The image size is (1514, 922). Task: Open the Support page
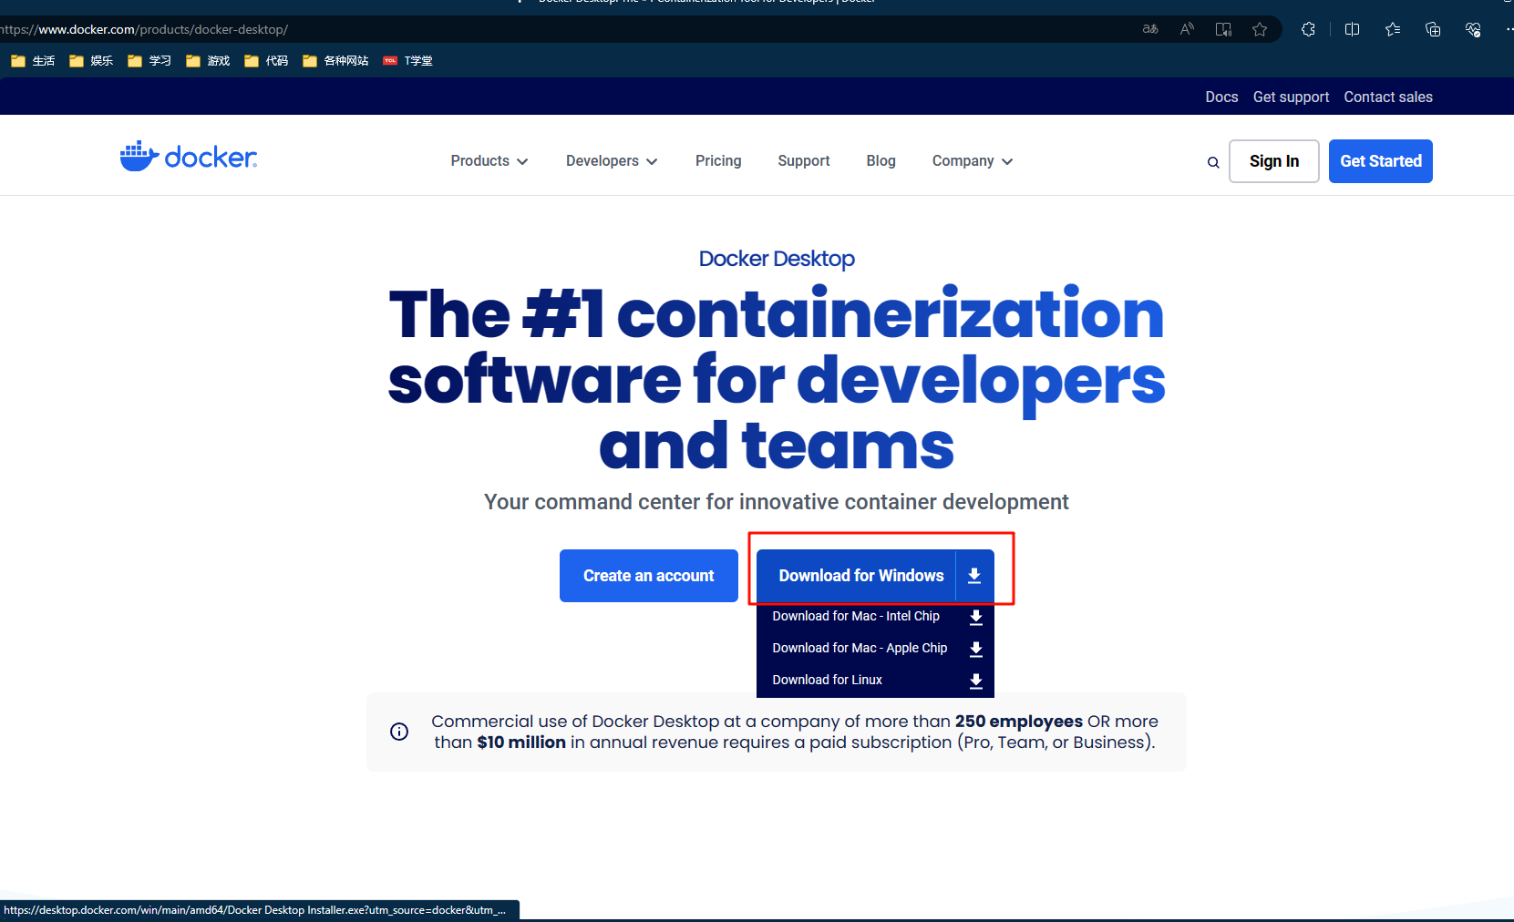804,161
